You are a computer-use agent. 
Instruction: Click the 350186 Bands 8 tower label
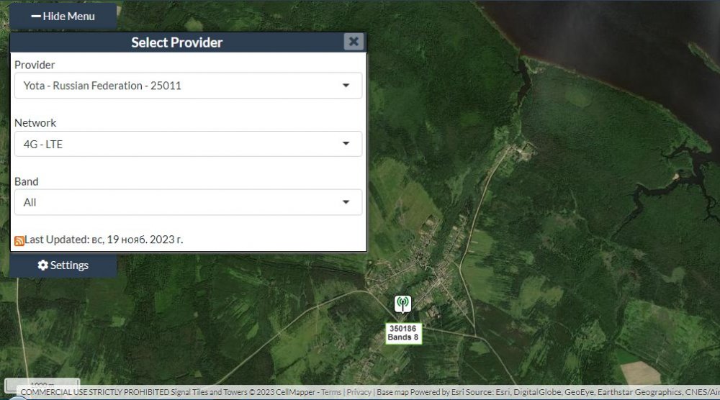click(x=402, y=332)
